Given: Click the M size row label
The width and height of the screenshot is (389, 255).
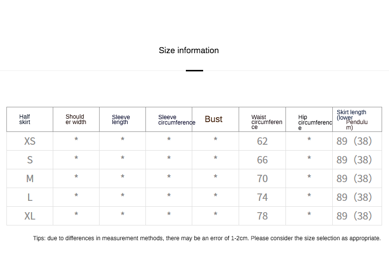Looking at the screenshot, I should click(x=30, y=179).
